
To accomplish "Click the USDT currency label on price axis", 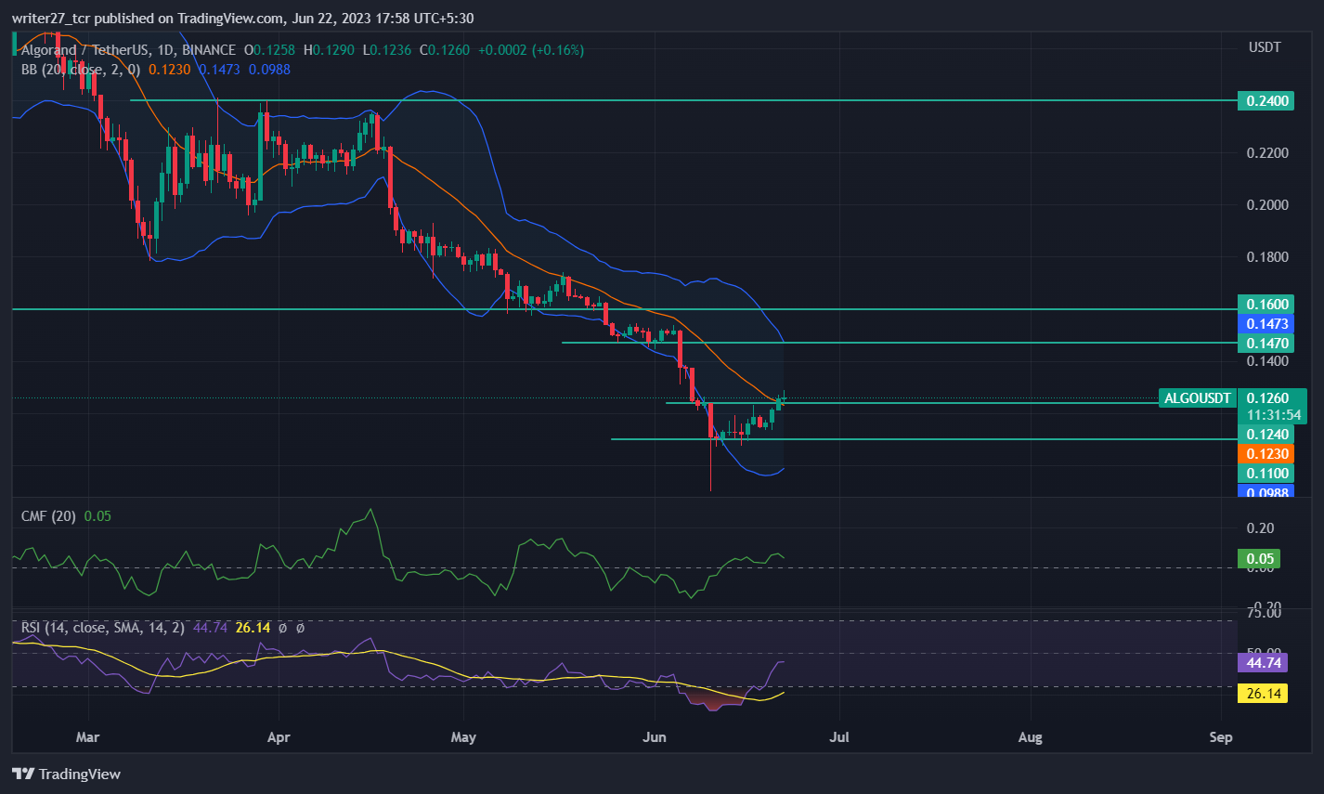I will click(x=1265, y=46).
